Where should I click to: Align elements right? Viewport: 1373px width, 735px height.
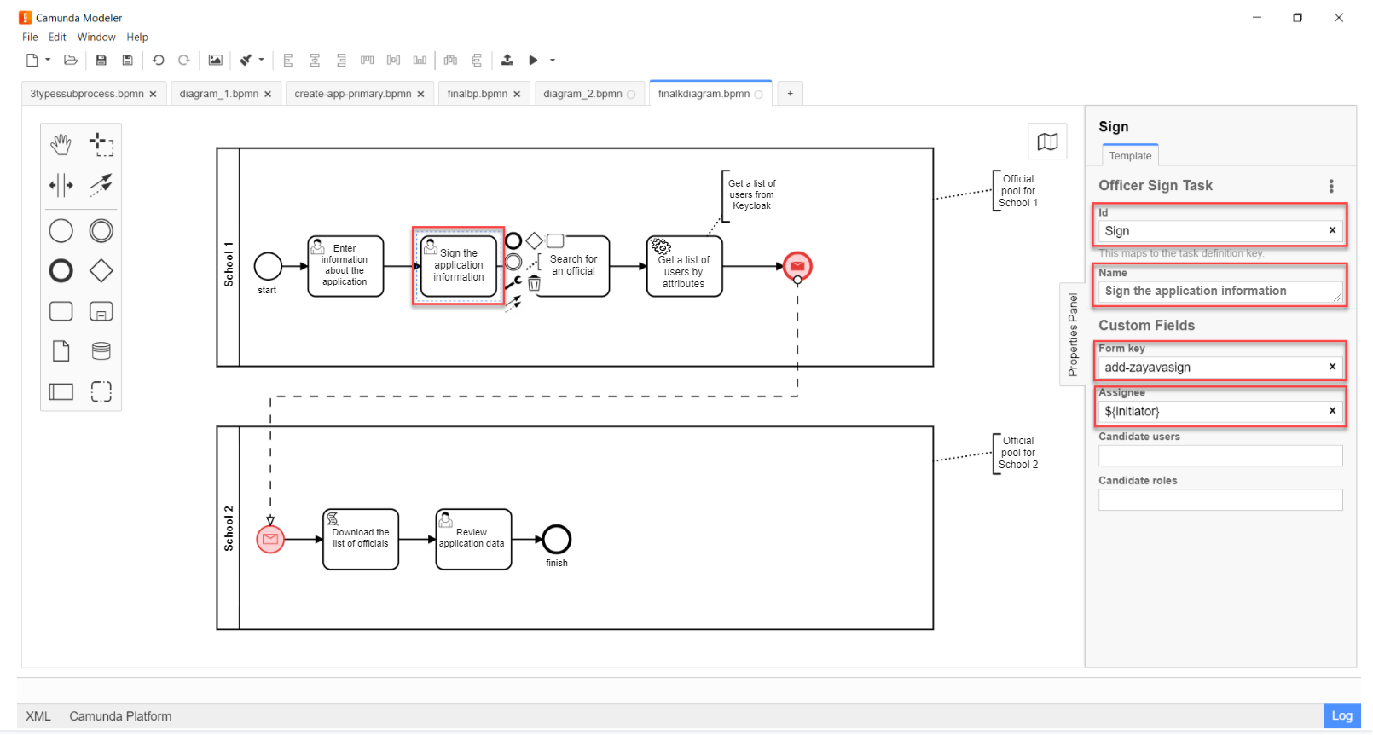341,60
